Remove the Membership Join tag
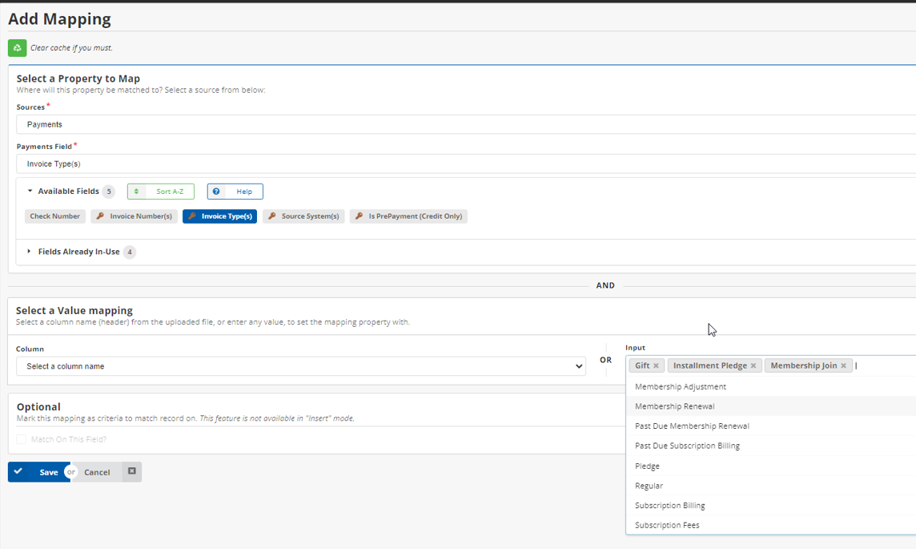The image size is (916, 549). 843,366
